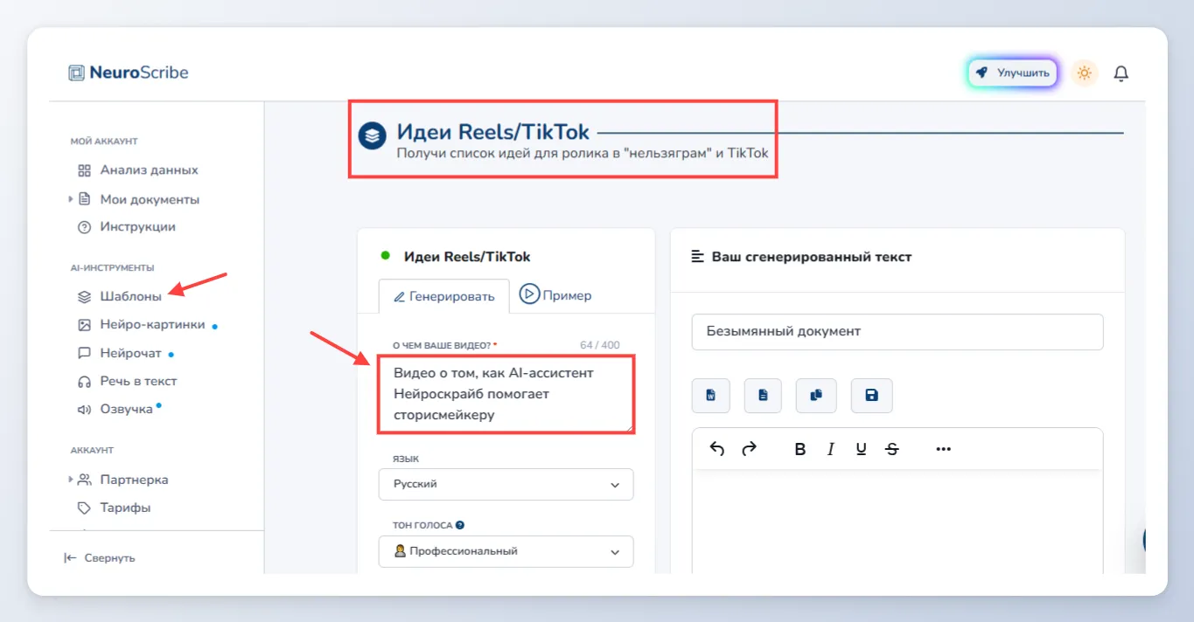Toggle bold formatting in editor

[799, 449]
